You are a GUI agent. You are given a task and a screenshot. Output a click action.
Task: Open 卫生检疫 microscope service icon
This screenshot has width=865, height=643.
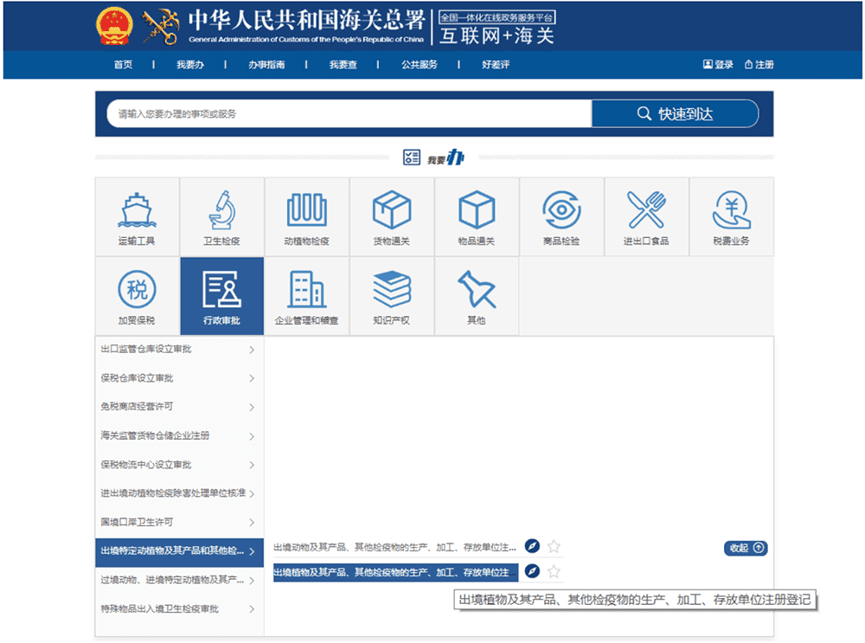[221, 209]
